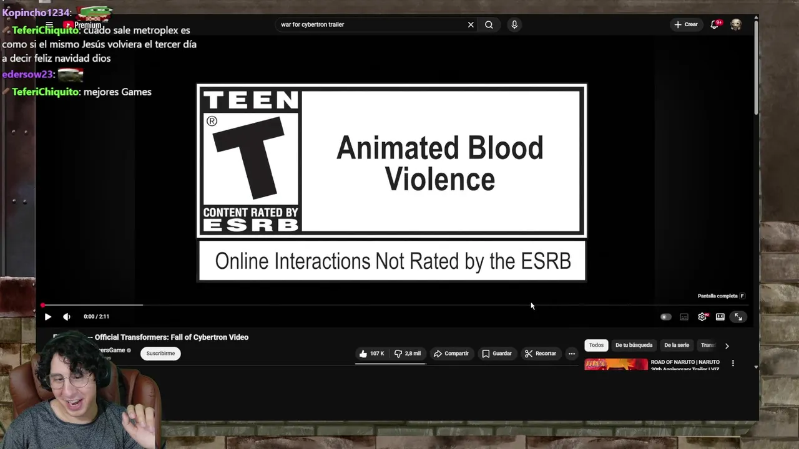Mute the video with the speaker icon
The height and width of the screenshot is (449, 799).
click(x=67, y=317)
